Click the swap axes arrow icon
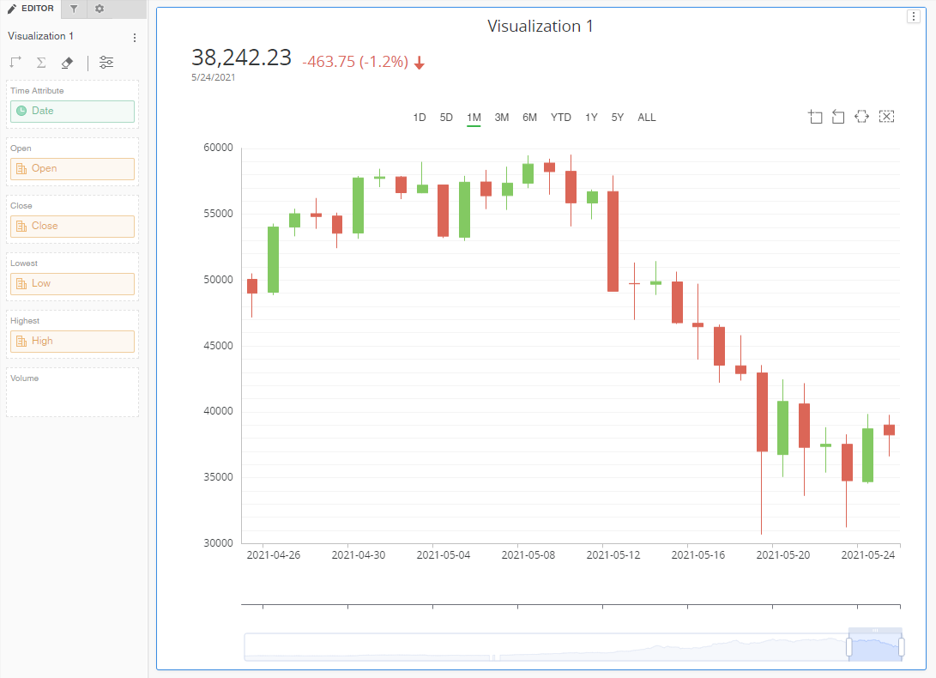The height and width of the screenshot is (678, 936). 15,63
